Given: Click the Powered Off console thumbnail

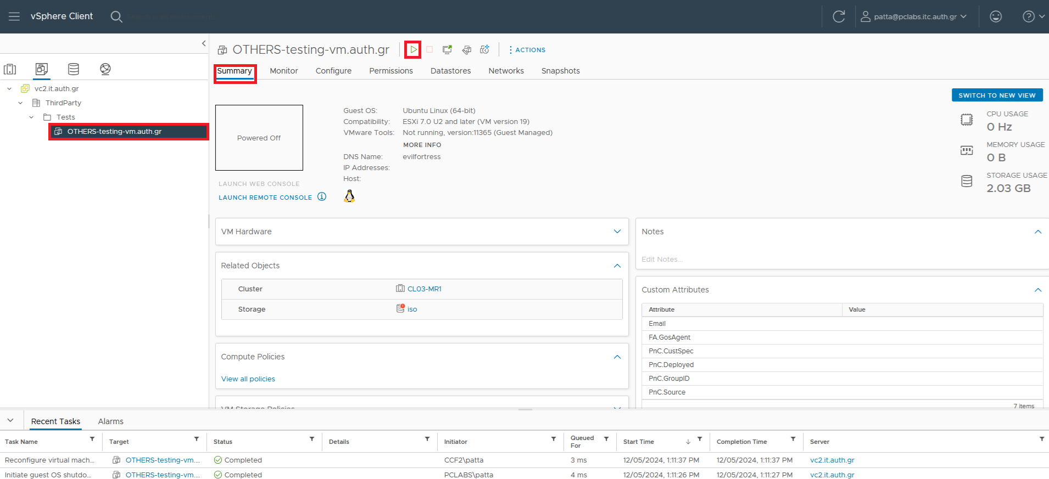Looking at the screenshot, I should click(259, 138).
